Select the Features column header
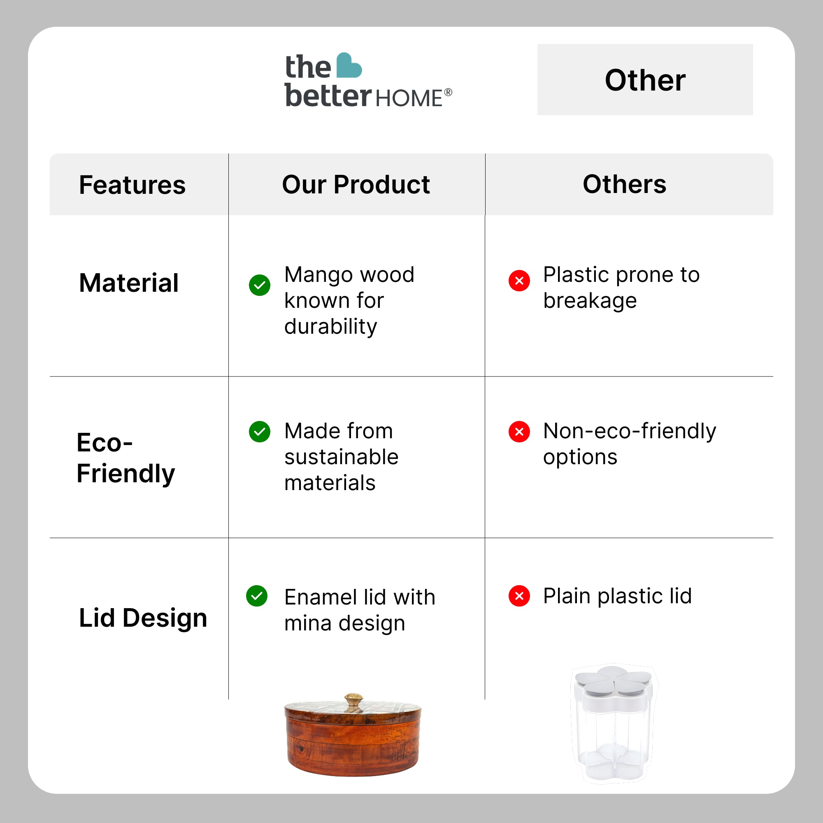 click(133, 185)
